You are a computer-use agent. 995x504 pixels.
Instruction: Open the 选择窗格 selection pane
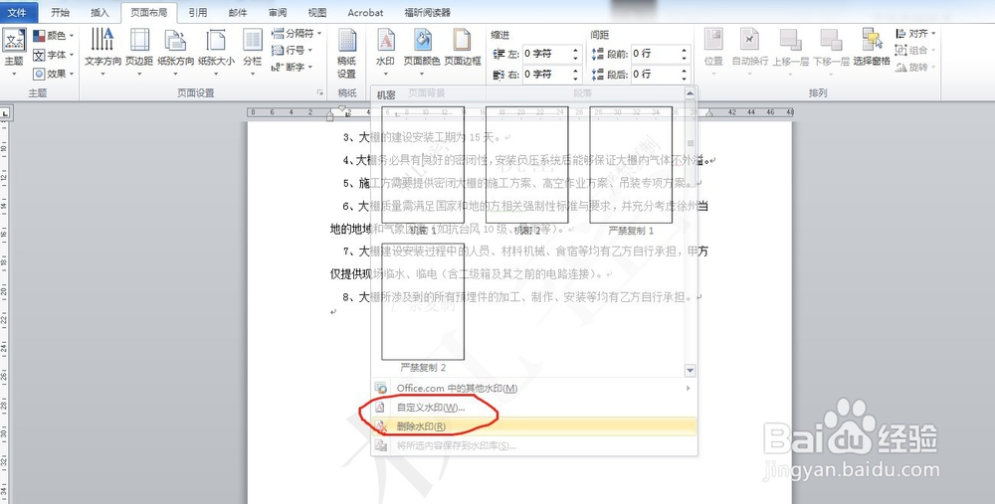(872, 48)
